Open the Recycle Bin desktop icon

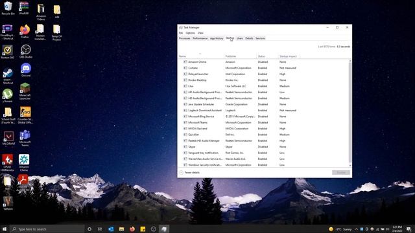point(8,8)
